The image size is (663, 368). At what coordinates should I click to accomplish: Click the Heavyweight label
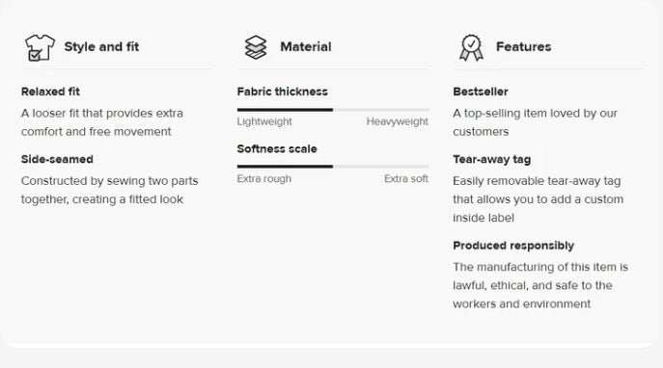click(397, 121)
